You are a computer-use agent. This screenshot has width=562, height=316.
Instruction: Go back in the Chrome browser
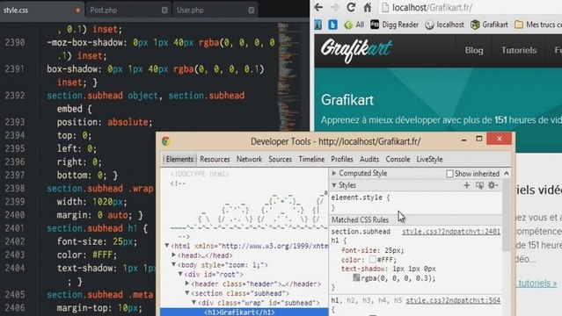pos(318,7)
